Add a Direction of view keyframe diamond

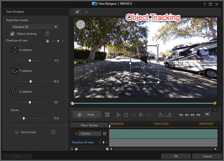[58, 41]
